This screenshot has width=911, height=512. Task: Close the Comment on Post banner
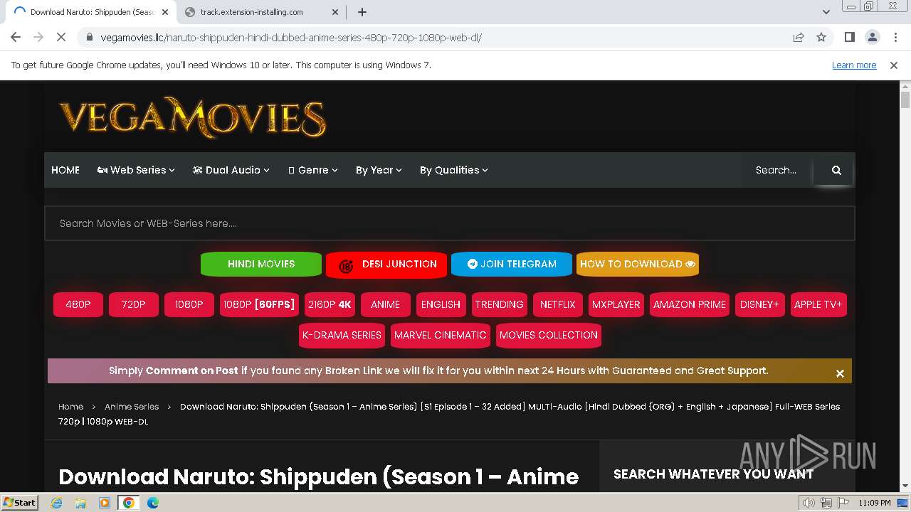click(x=840, y=373)
